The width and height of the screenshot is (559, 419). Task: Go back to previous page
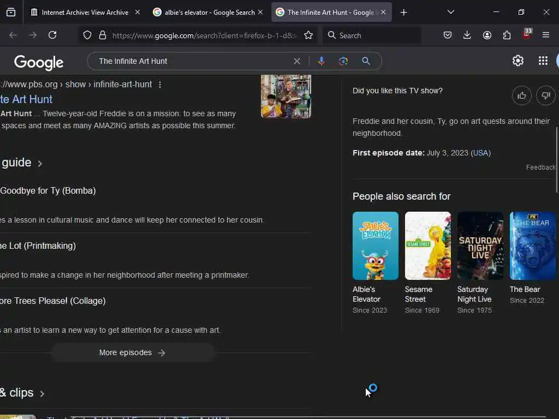point(13,35)
